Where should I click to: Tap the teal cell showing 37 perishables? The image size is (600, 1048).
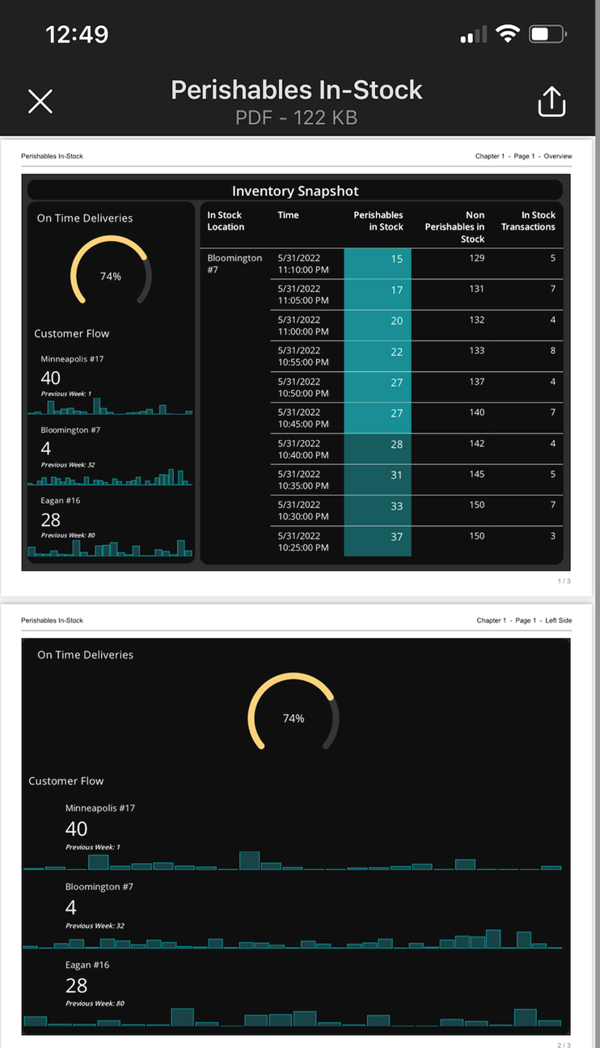(378, 541)
